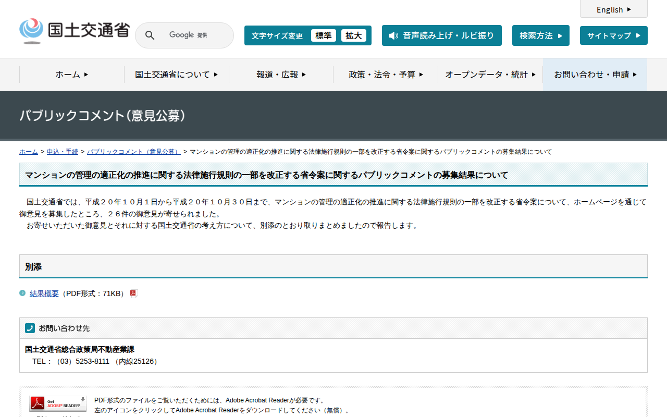This screenshot has height=417, width=667.
Task: Select お問い合わせ・申請 in navigation bar
Action: [595, 75]
